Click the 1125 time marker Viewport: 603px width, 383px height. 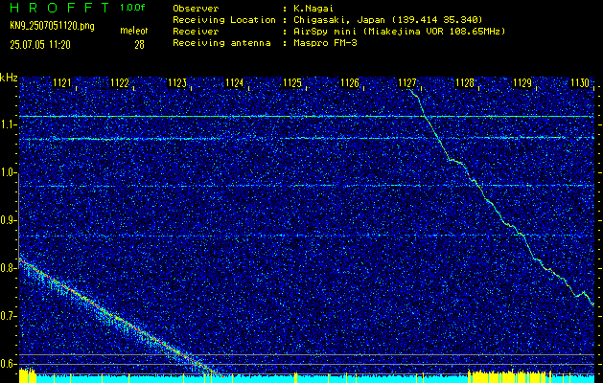point(291,82)
